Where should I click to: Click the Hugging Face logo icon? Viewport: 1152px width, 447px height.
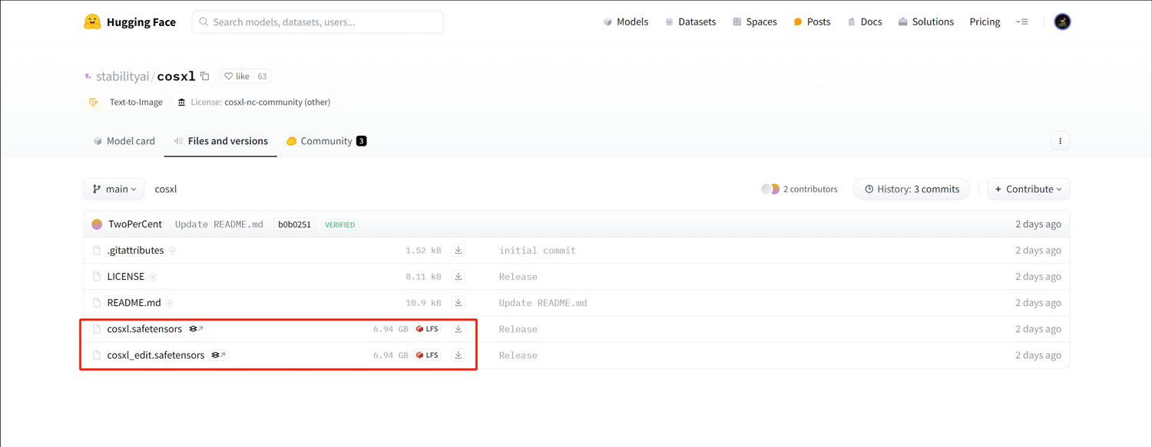pyautogui.click(x=92, y=22)
